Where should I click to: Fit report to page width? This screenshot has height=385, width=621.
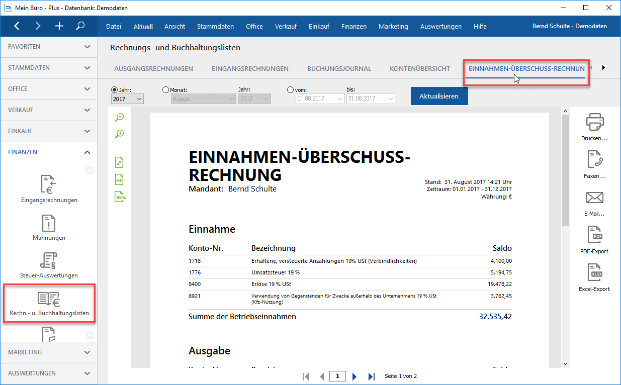coord(119,179)
